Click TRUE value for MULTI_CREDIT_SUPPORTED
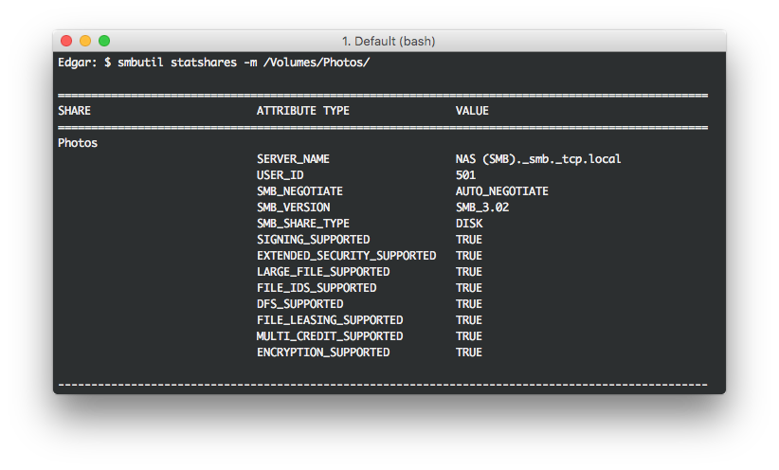The height and width of the screenshot is (470, 779). [469, 336]
